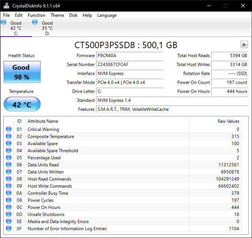Screen dimensions: 252x238
Task: Click the status orb for Available Spare row 03
Action: tap(9, 143)
